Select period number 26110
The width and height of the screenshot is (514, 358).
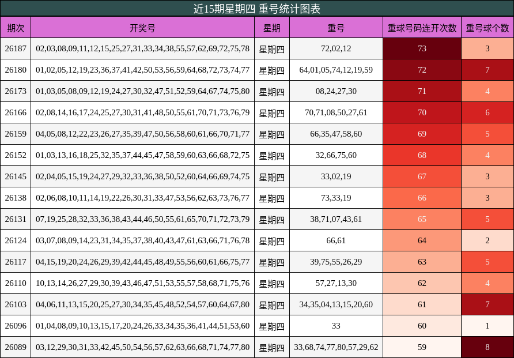16,283
